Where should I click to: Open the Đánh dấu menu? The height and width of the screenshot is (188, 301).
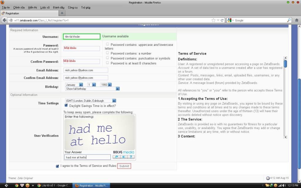tap(59, 7)
